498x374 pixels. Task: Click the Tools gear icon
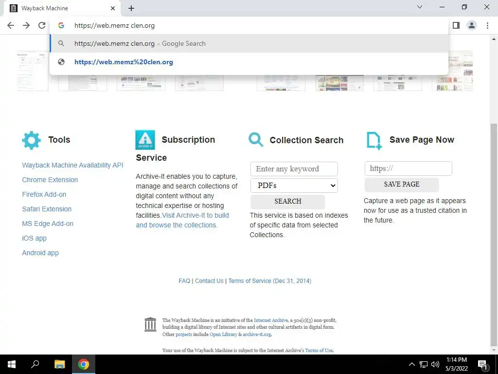(x=32, y=140)
